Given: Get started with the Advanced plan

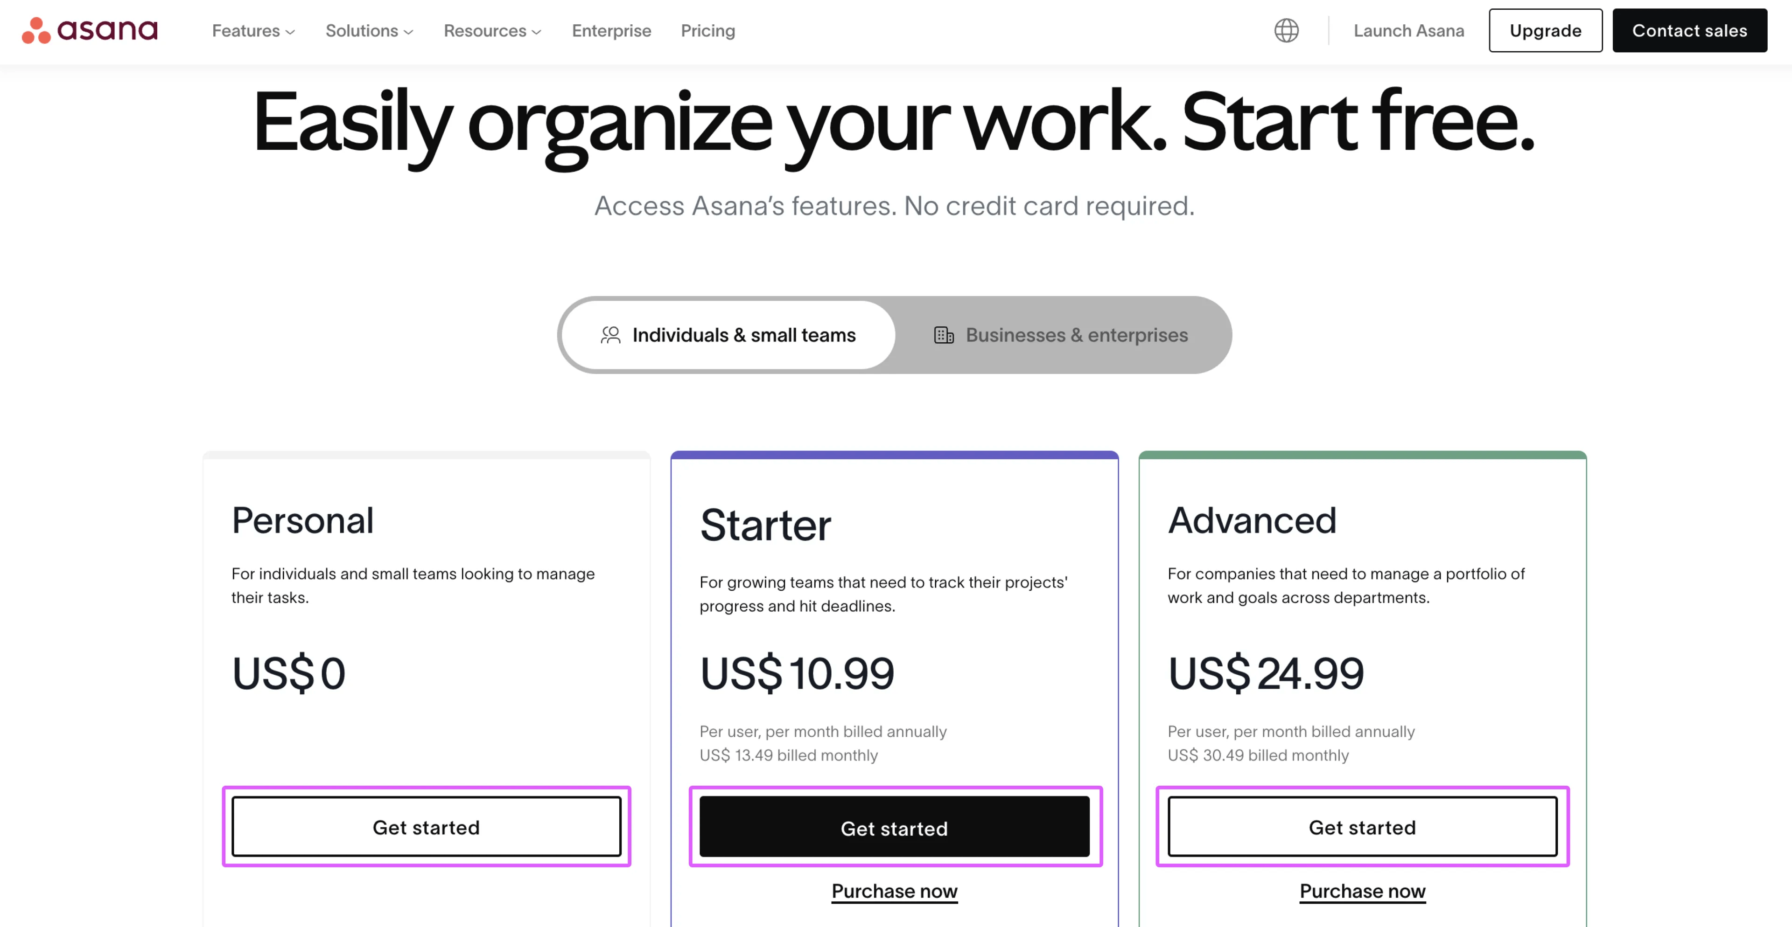Looking at the screenshot, I should 1362,827.
